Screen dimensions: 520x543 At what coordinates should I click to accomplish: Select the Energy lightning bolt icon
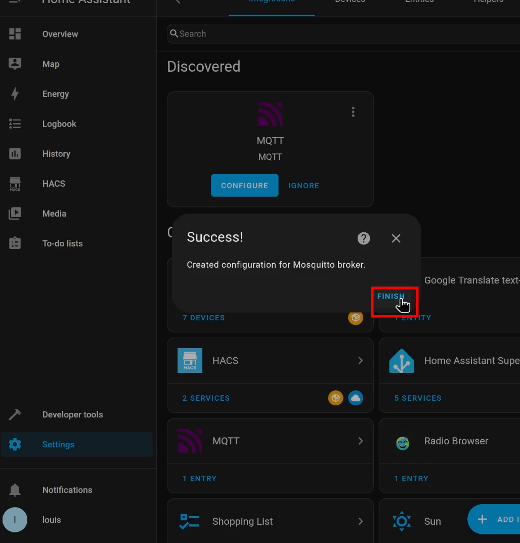15,94
